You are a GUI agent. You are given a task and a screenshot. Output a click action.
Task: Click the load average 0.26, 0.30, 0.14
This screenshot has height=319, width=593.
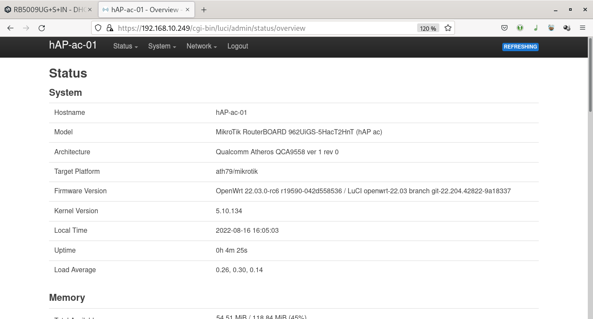click(239, 270)
